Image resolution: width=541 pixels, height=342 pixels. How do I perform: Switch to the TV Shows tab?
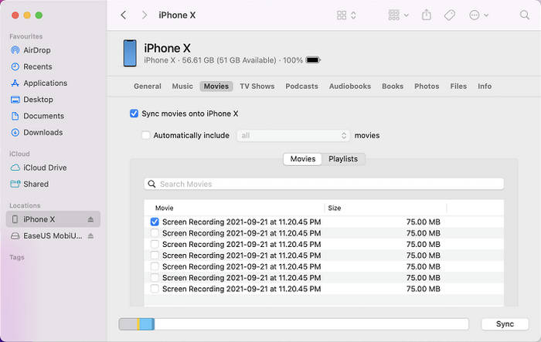257,86
